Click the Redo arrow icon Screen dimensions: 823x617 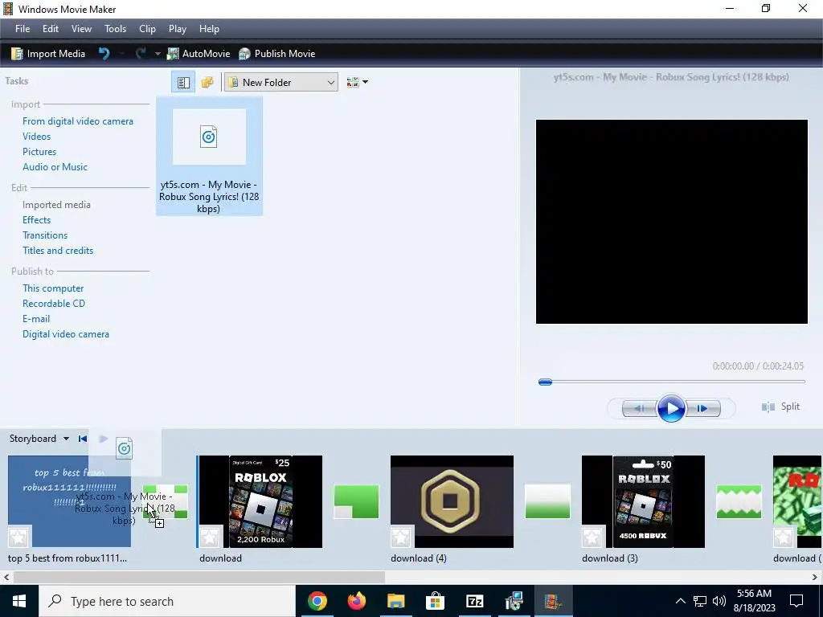[141, 54]
